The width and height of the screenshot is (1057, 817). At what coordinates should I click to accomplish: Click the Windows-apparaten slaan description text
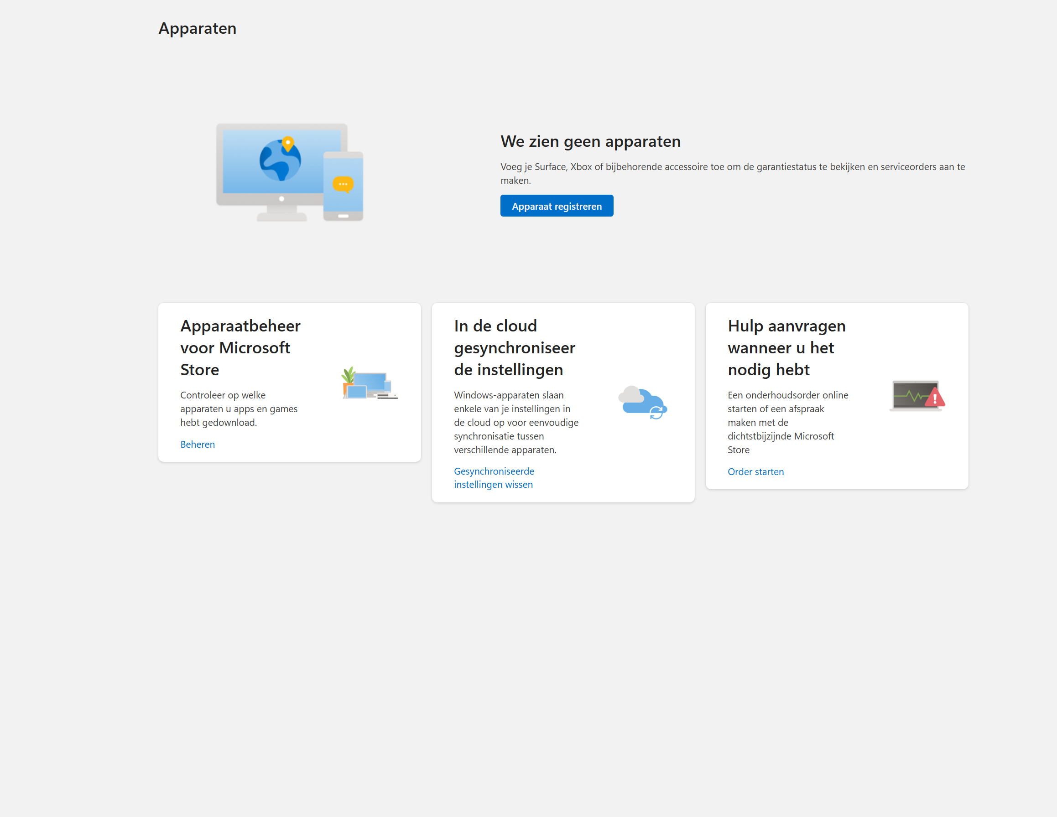516,422
